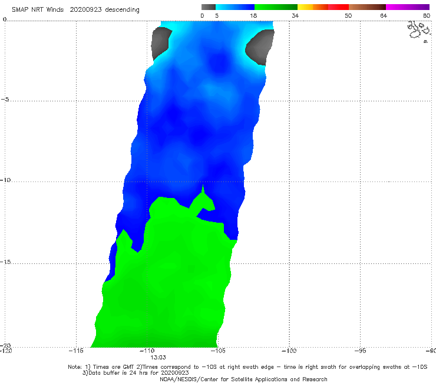Click latitude label '-15'
The image size is (436, 383).
click(5, 262)
